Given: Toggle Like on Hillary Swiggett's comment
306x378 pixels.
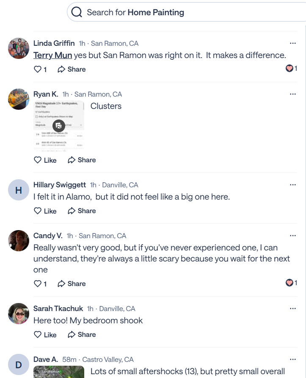Looking at the screenshot, I should pyautogui.click(x=45, y=211).
